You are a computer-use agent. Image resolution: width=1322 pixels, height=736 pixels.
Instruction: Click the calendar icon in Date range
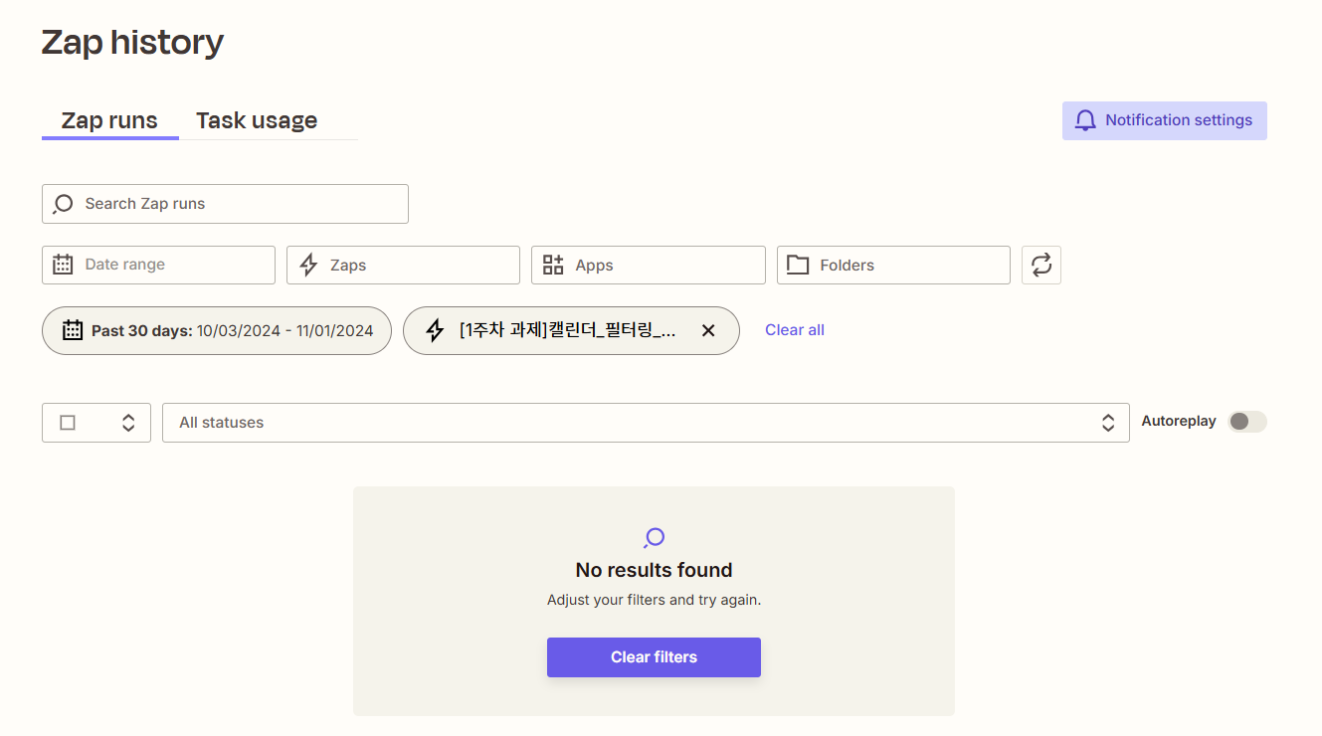click(63, 265)
